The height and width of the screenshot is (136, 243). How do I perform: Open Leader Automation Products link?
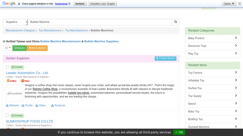[x=58, y=105]
